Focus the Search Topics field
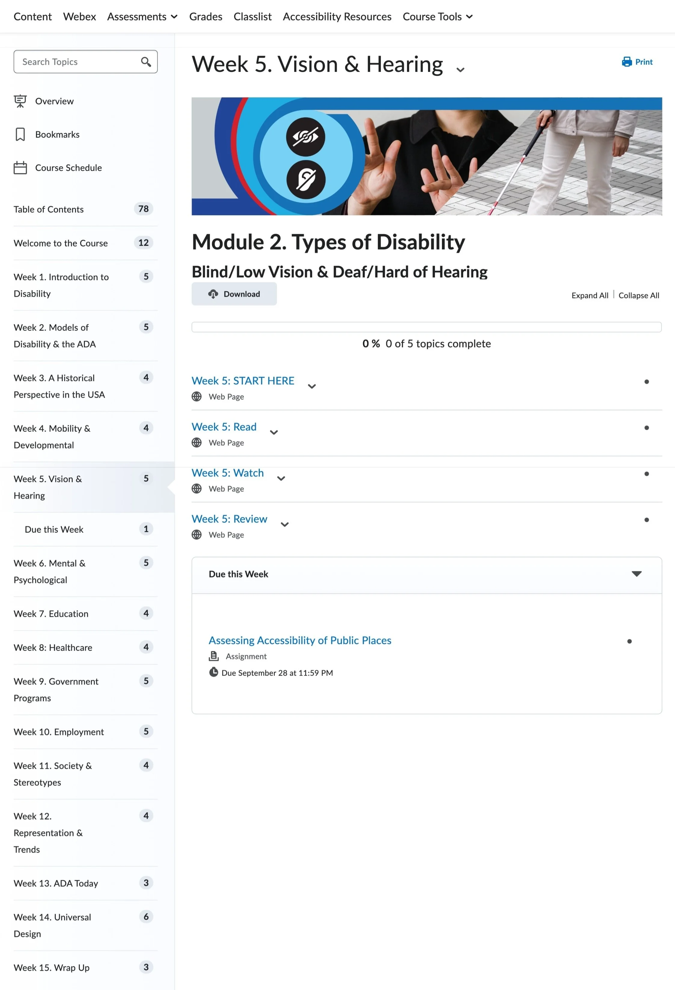675x990 pixels. (x=77, y=62)
